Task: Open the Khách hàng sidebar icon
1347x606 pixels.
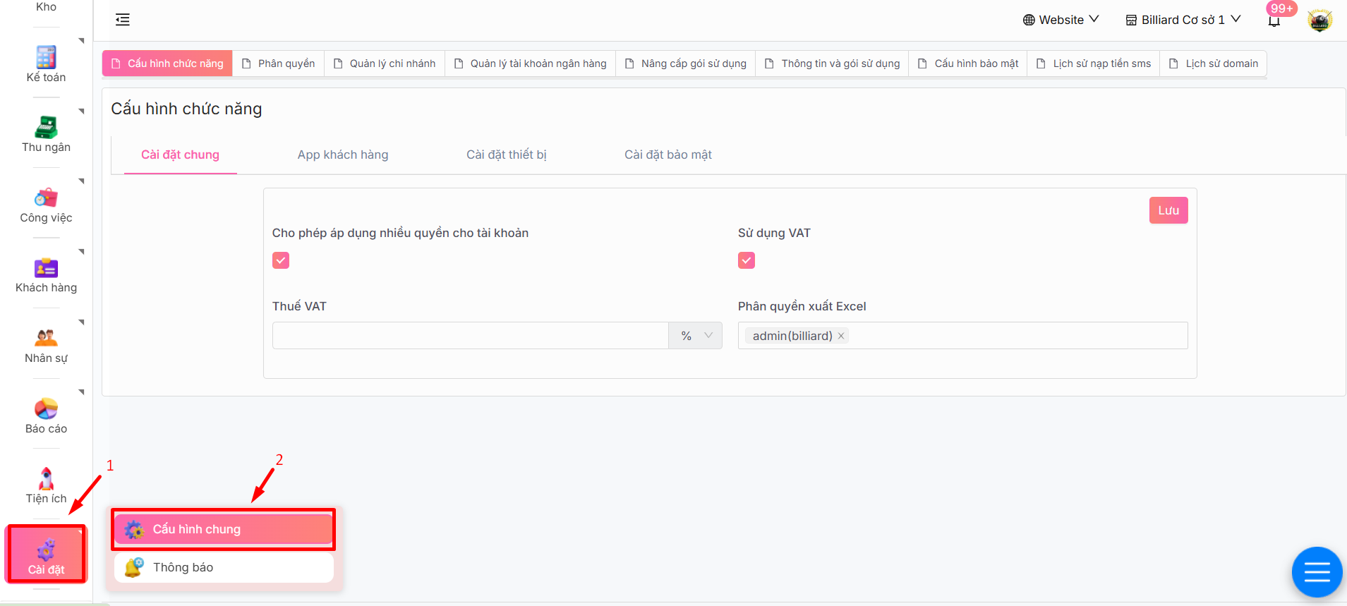Action: coord(46,268)
